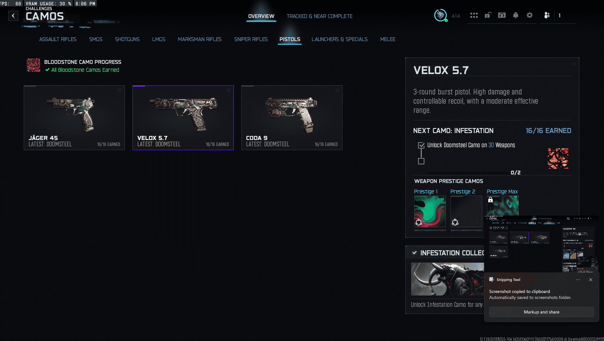The height and width of the screenshot is (341, 604).
Task: Open the voice chat headset icon
Action: click(502, 15)
